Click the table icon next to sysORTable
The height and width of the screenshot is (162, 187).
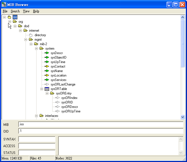coord(47,89)
